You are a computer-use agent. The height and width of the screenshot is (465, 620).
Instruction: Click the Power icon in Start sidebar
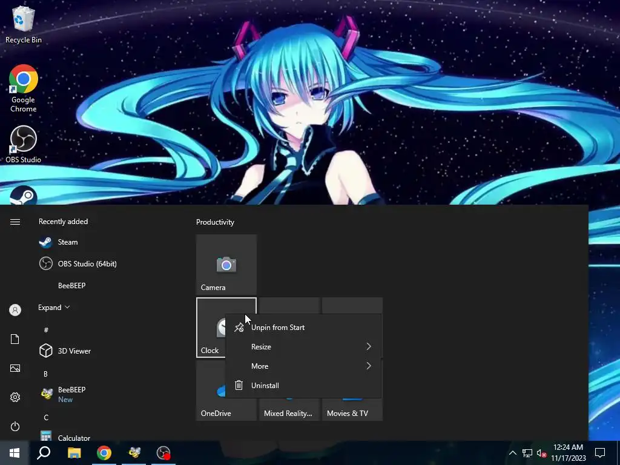15,426
